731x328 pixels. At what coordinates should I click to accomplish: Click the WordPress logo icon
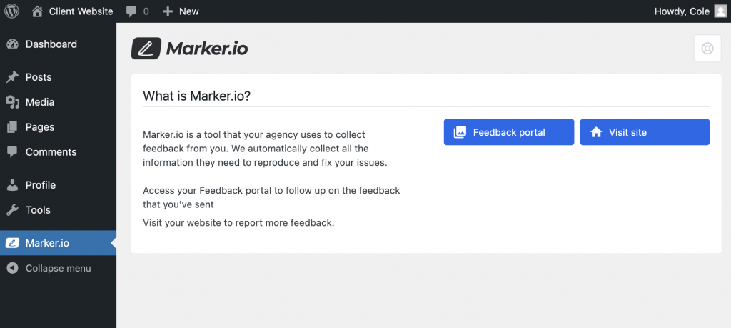[x=11, y=11]
